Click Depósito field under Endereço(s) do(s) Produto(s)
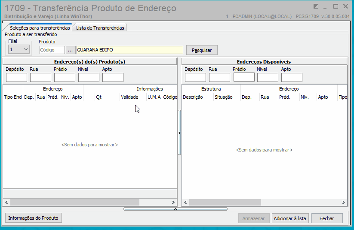The image size is (354, 230). 16,78
